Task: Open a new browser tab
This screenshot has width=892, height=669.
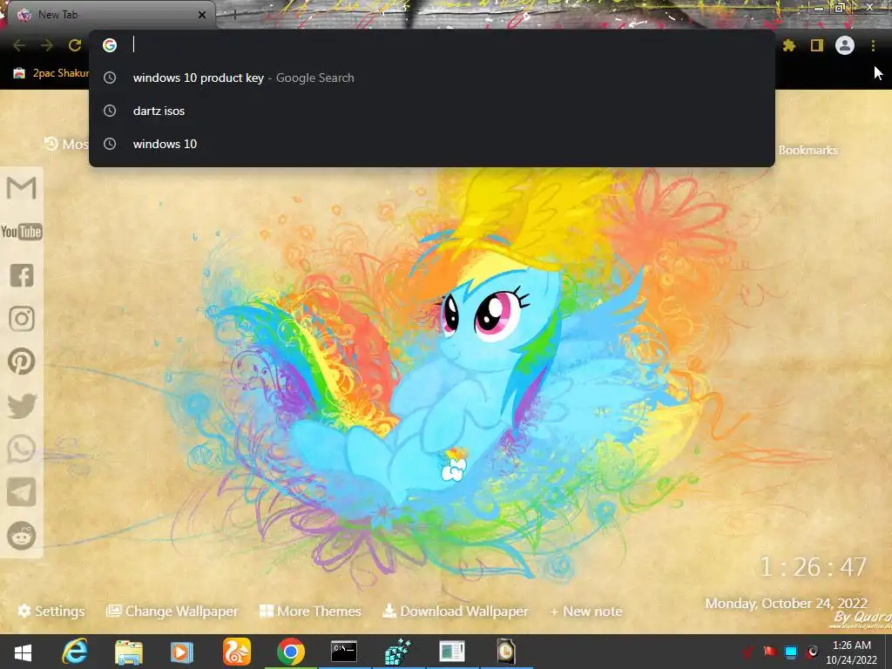Action: coord(235,16)
